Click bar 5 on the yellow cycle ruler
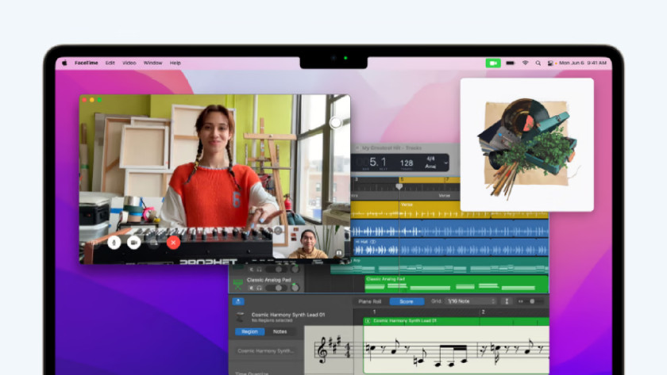The width and height of the screenshot is (667, 375). (402, 180)
